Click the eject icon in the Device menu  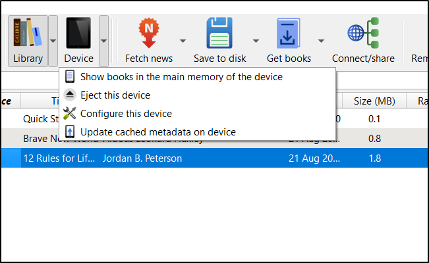(70, 95)
